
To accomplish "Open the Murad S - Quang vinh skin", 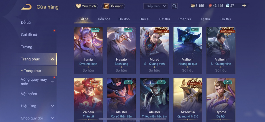I will [155, 50].
